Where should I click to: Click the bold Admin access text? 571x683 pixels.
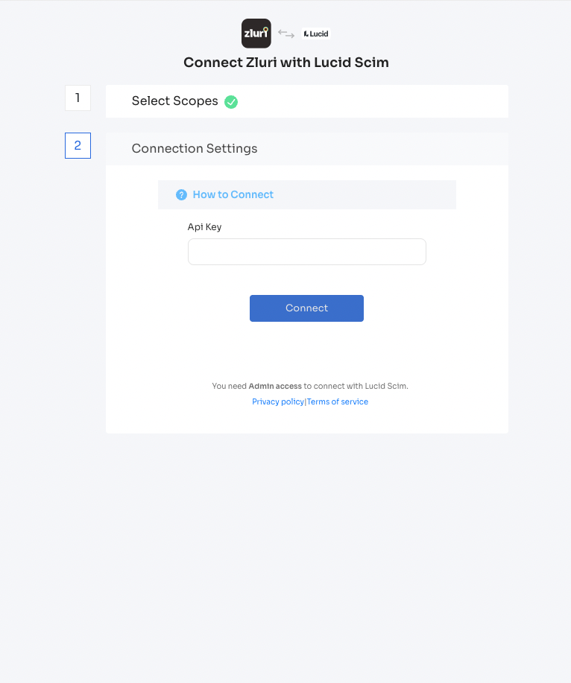(275, 386)
